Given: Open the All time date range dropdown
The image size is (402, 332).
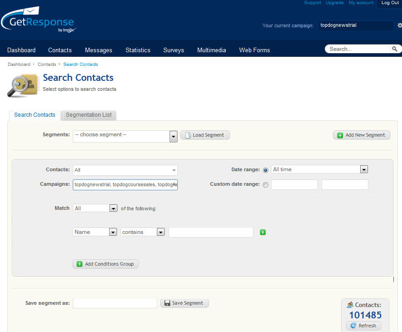Looking at the screenshot, I should click(x=319, y=169).
